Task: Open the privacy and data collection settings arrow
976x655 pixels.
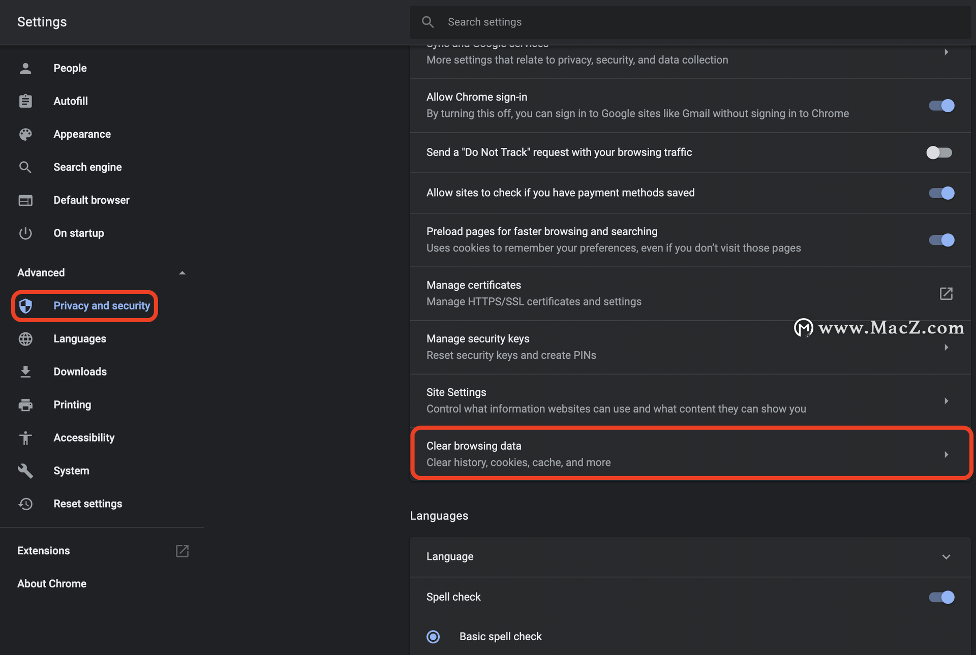Action: click(946, 52)
